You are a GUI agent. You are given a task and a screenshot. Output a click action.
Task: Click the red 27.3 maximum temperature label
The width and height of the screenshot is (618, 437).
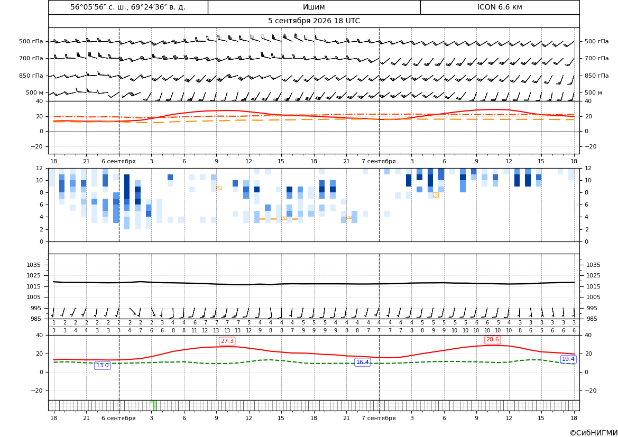(x=227, y=341)
